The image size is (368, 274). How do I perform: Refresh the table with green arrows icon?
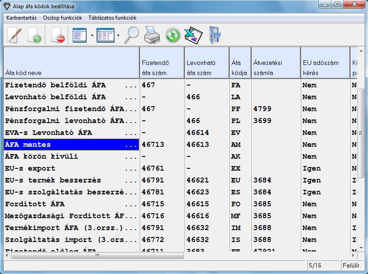pyautogui.click(x=173, y=35)
